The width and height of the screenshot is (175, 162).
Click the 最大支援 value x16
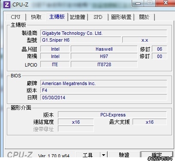(150, 122)
